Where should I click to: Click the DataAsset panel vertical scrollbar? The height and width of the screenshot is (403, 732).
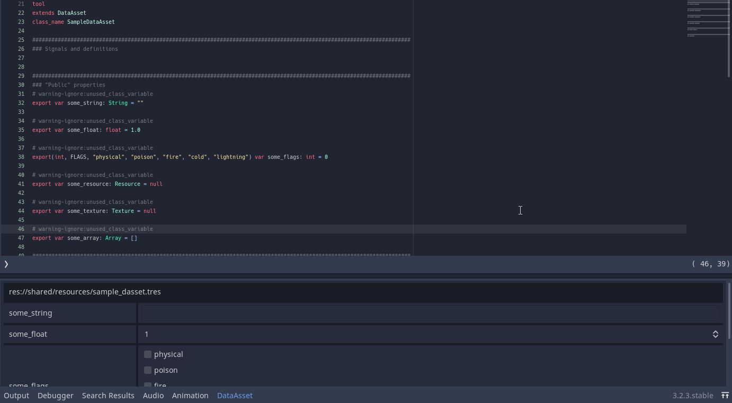pos(729,310)
